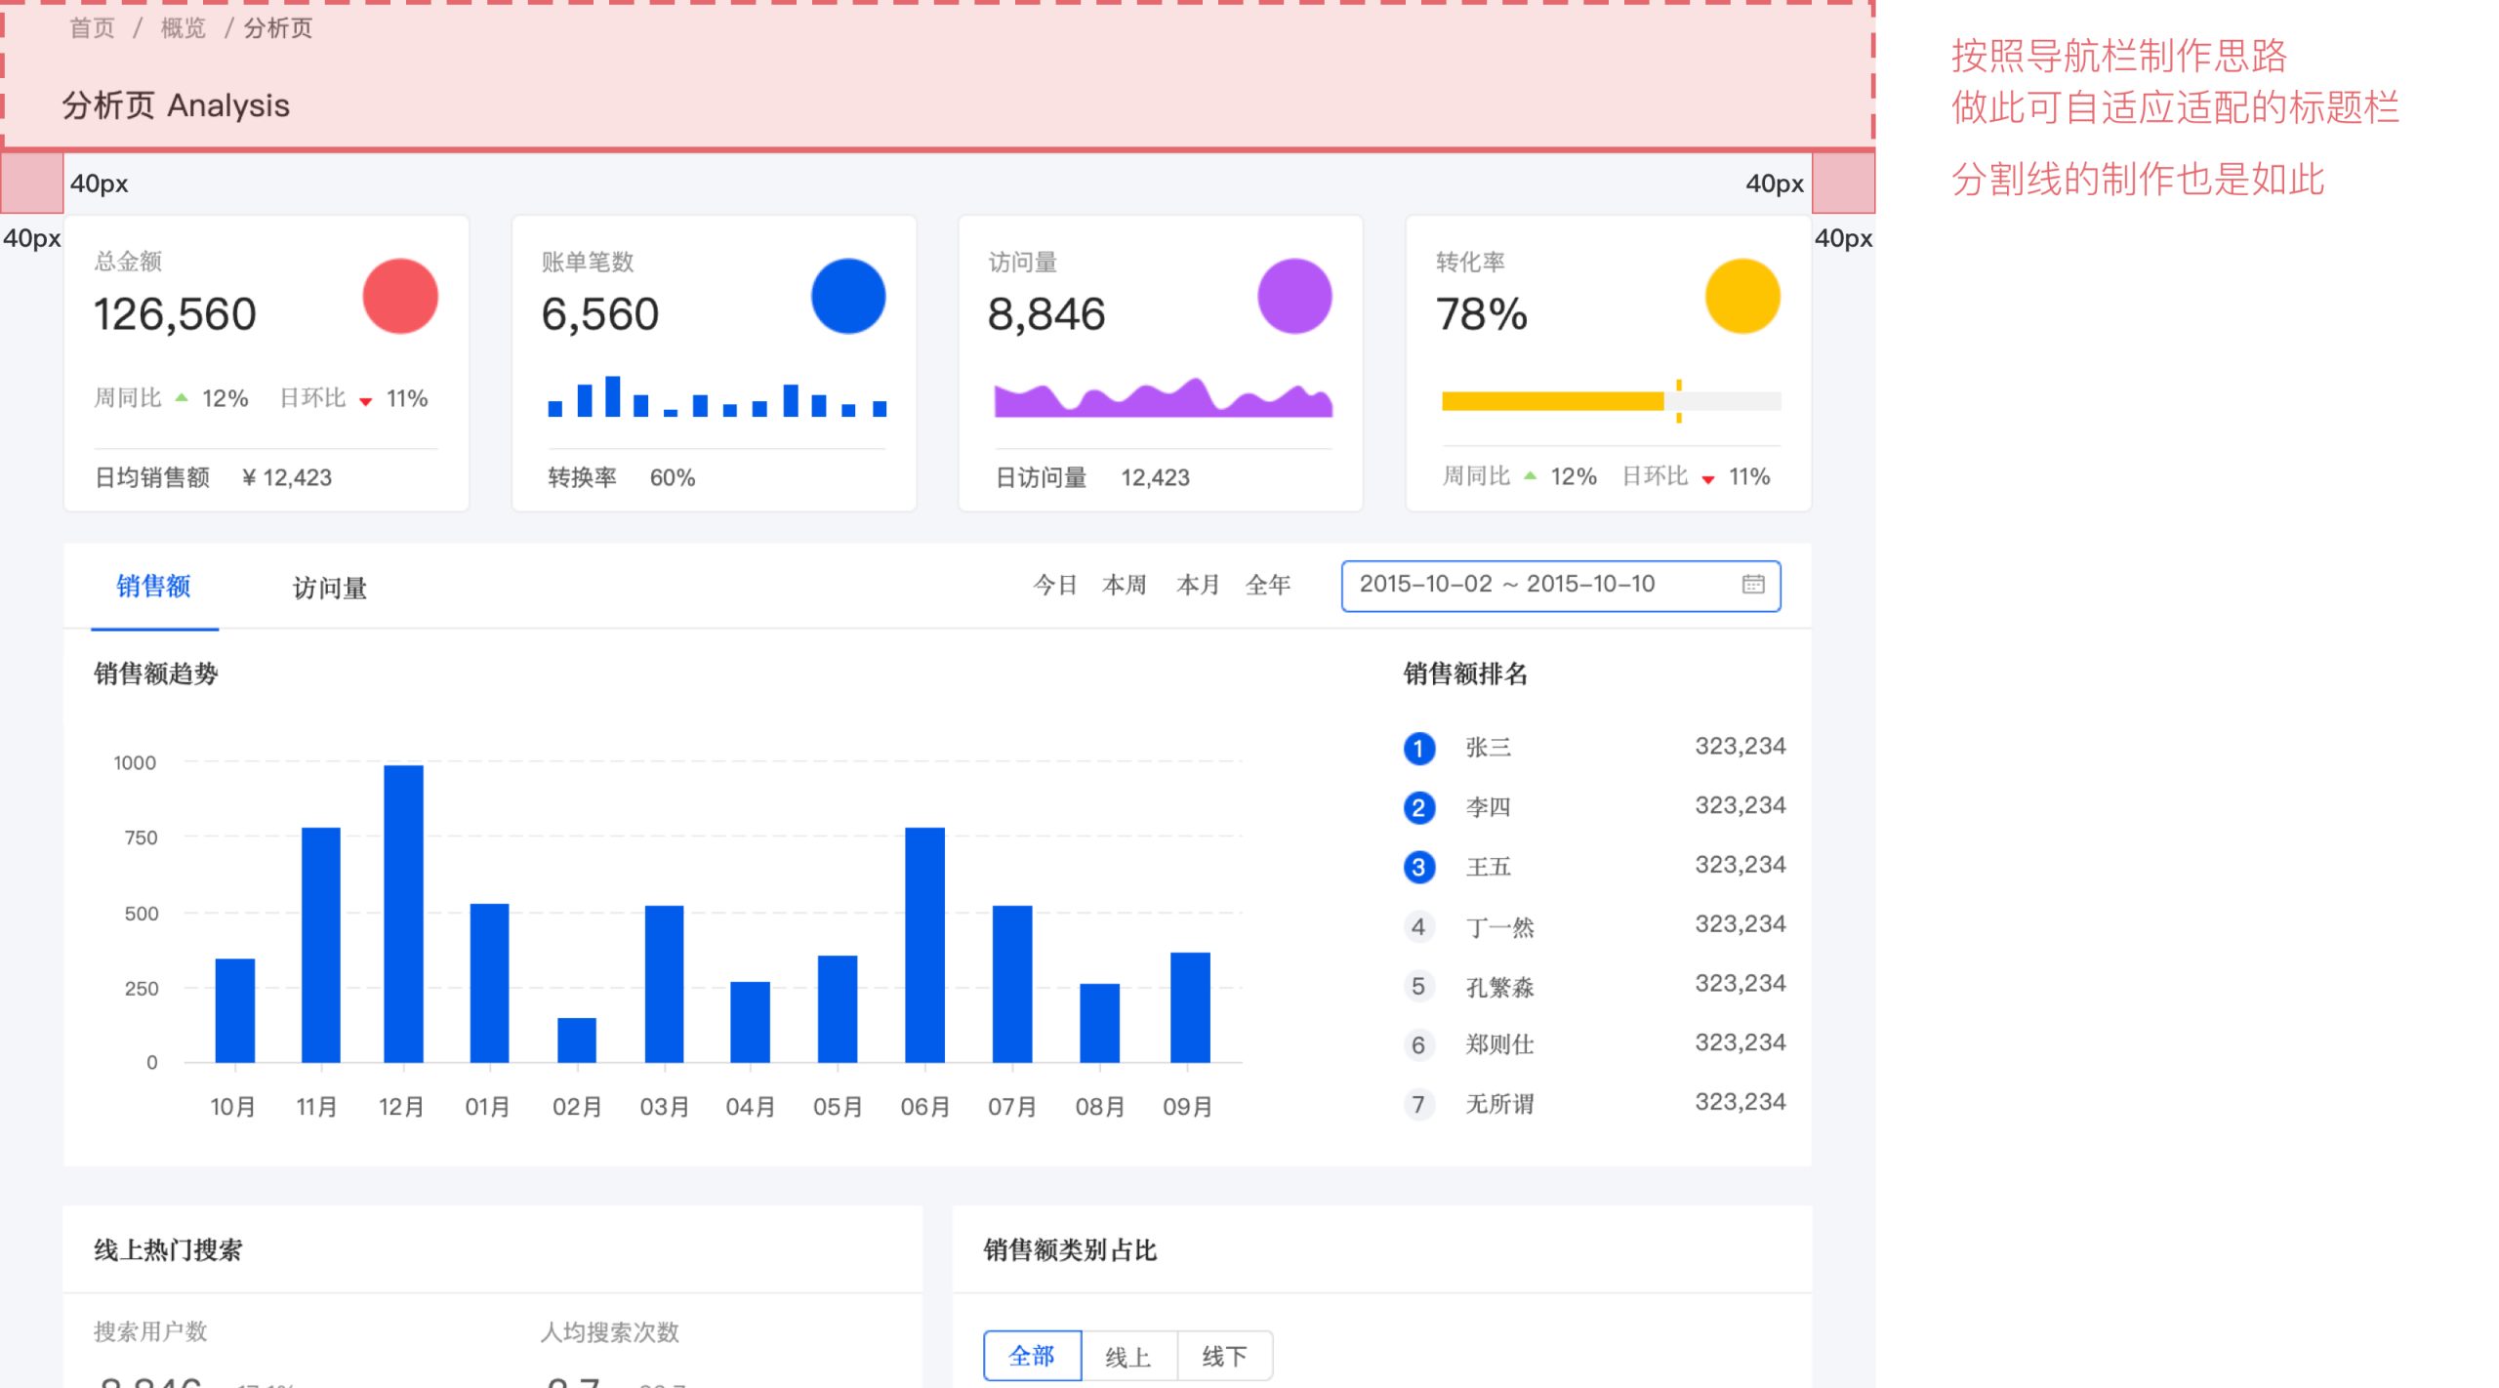
Task: Open the 2015-10-02 ~ 2015-10-10 date range picker
Action: (x=1560, y=586)
